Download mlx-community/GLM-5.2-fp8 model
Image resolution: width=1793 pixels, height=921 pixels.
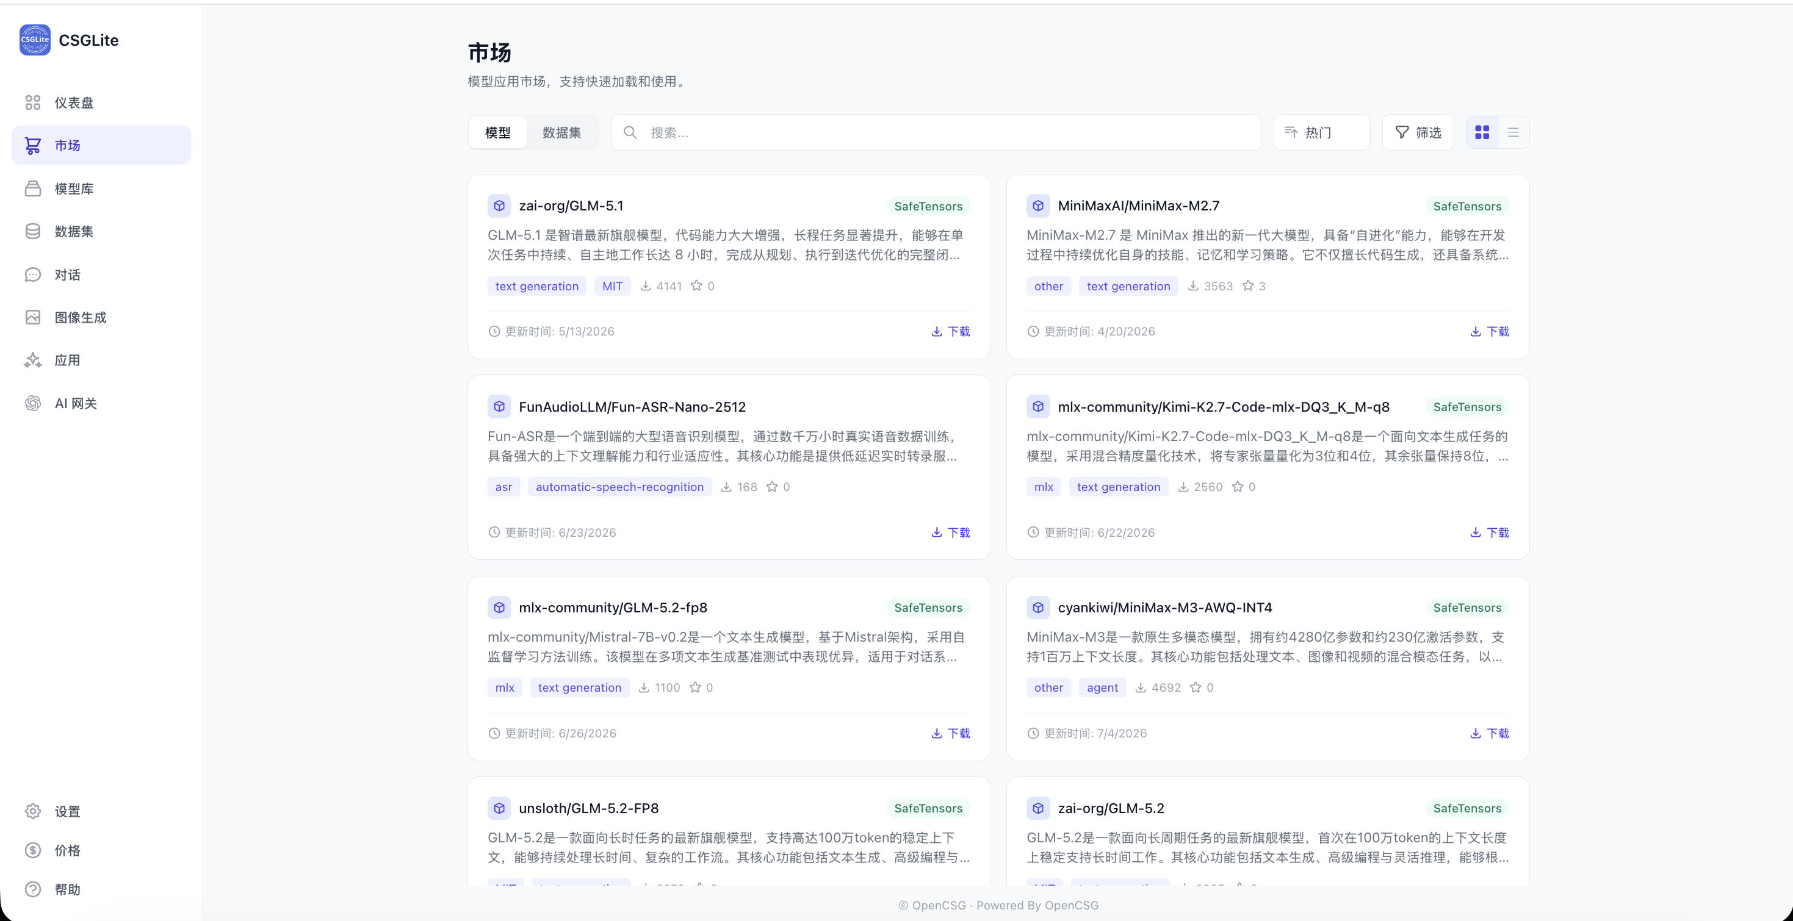pyautogui.click(x=951, y=733)
